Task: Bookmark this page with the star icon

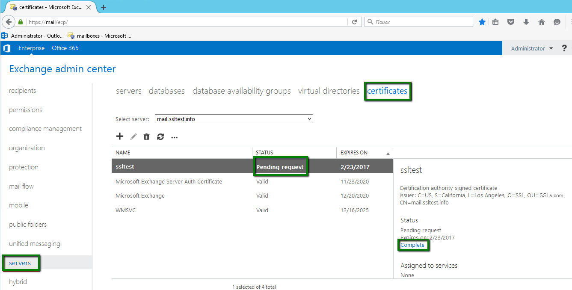Action: point(482,22)
